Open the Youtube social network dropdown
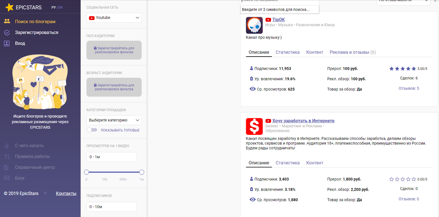Viewport: 439px width, 217px height. [x=114, y=18]
